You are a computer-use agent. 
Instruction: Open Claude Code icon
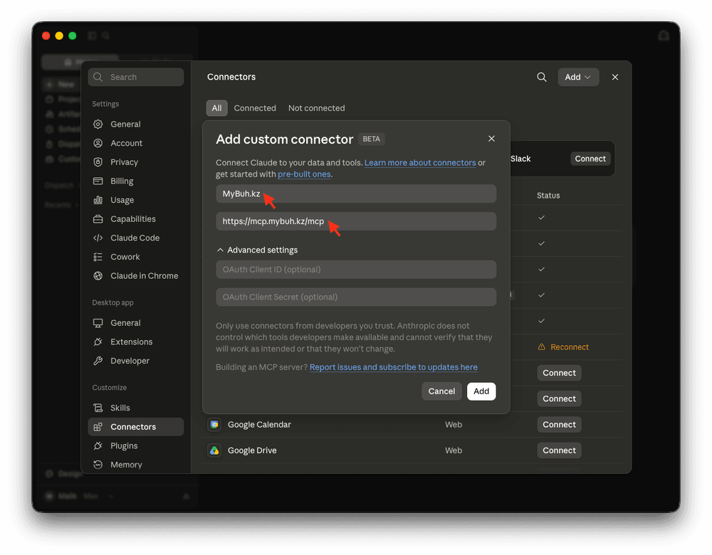98,238
